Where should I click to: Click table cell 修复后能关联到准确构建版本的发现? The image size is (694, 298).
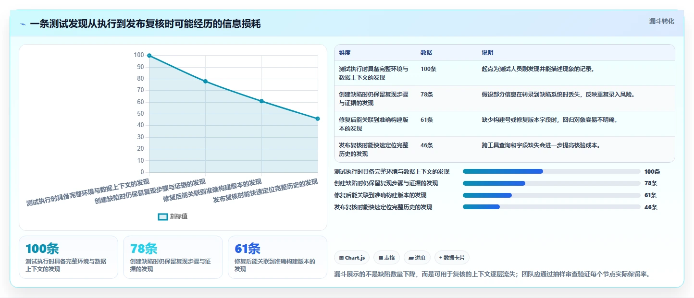[374, 124]
